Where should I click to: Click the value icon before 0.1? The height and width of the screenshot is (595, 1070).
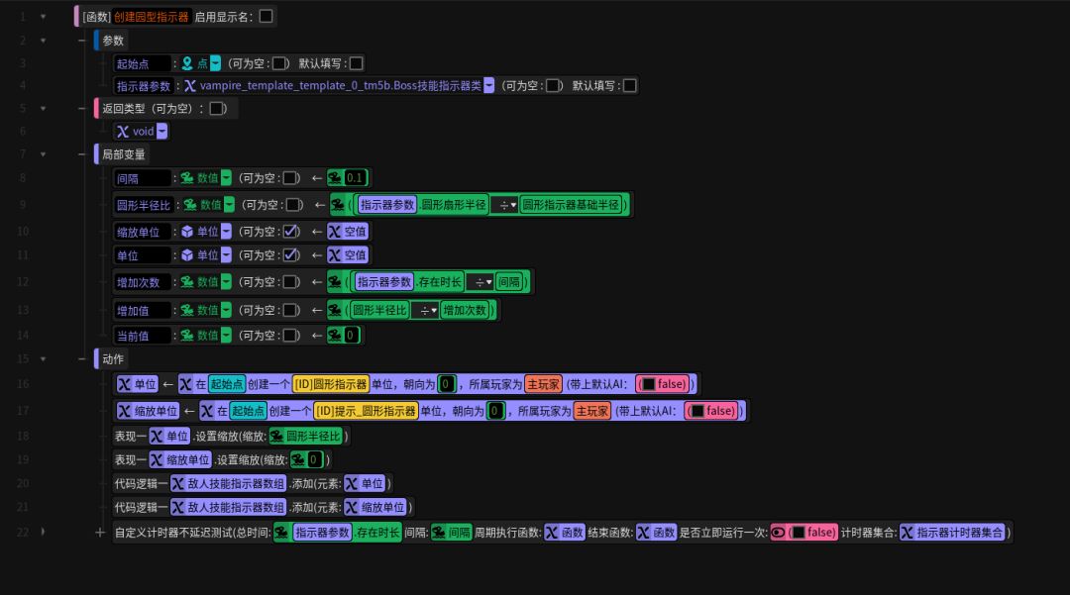click(x=335, y=178)
